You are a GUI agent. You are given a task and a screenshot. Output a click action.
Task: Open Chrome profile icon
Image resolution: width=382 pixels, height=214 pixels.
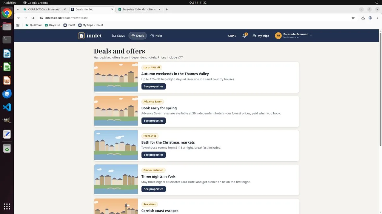tap(370, 18)
